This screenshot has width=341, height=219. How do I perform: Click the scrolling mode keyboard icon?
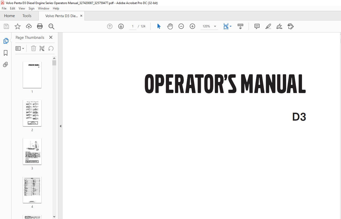[x=240, y=26]
